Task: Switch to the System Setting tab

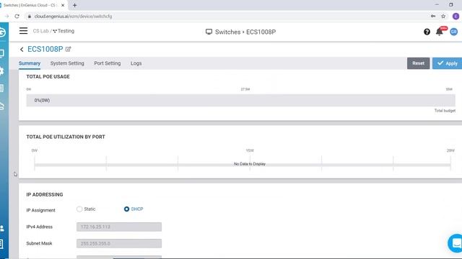Action: click(x=67, y=63)
